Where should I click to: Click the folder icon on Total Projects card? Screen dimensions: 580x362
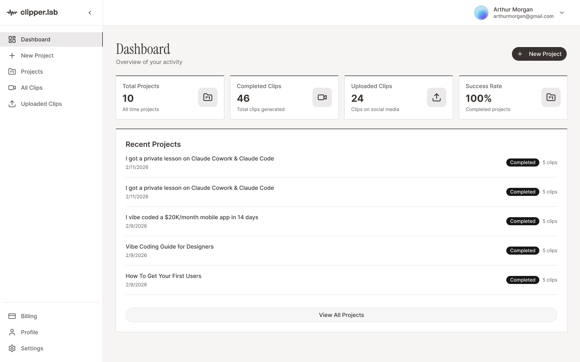pos(207,97)
